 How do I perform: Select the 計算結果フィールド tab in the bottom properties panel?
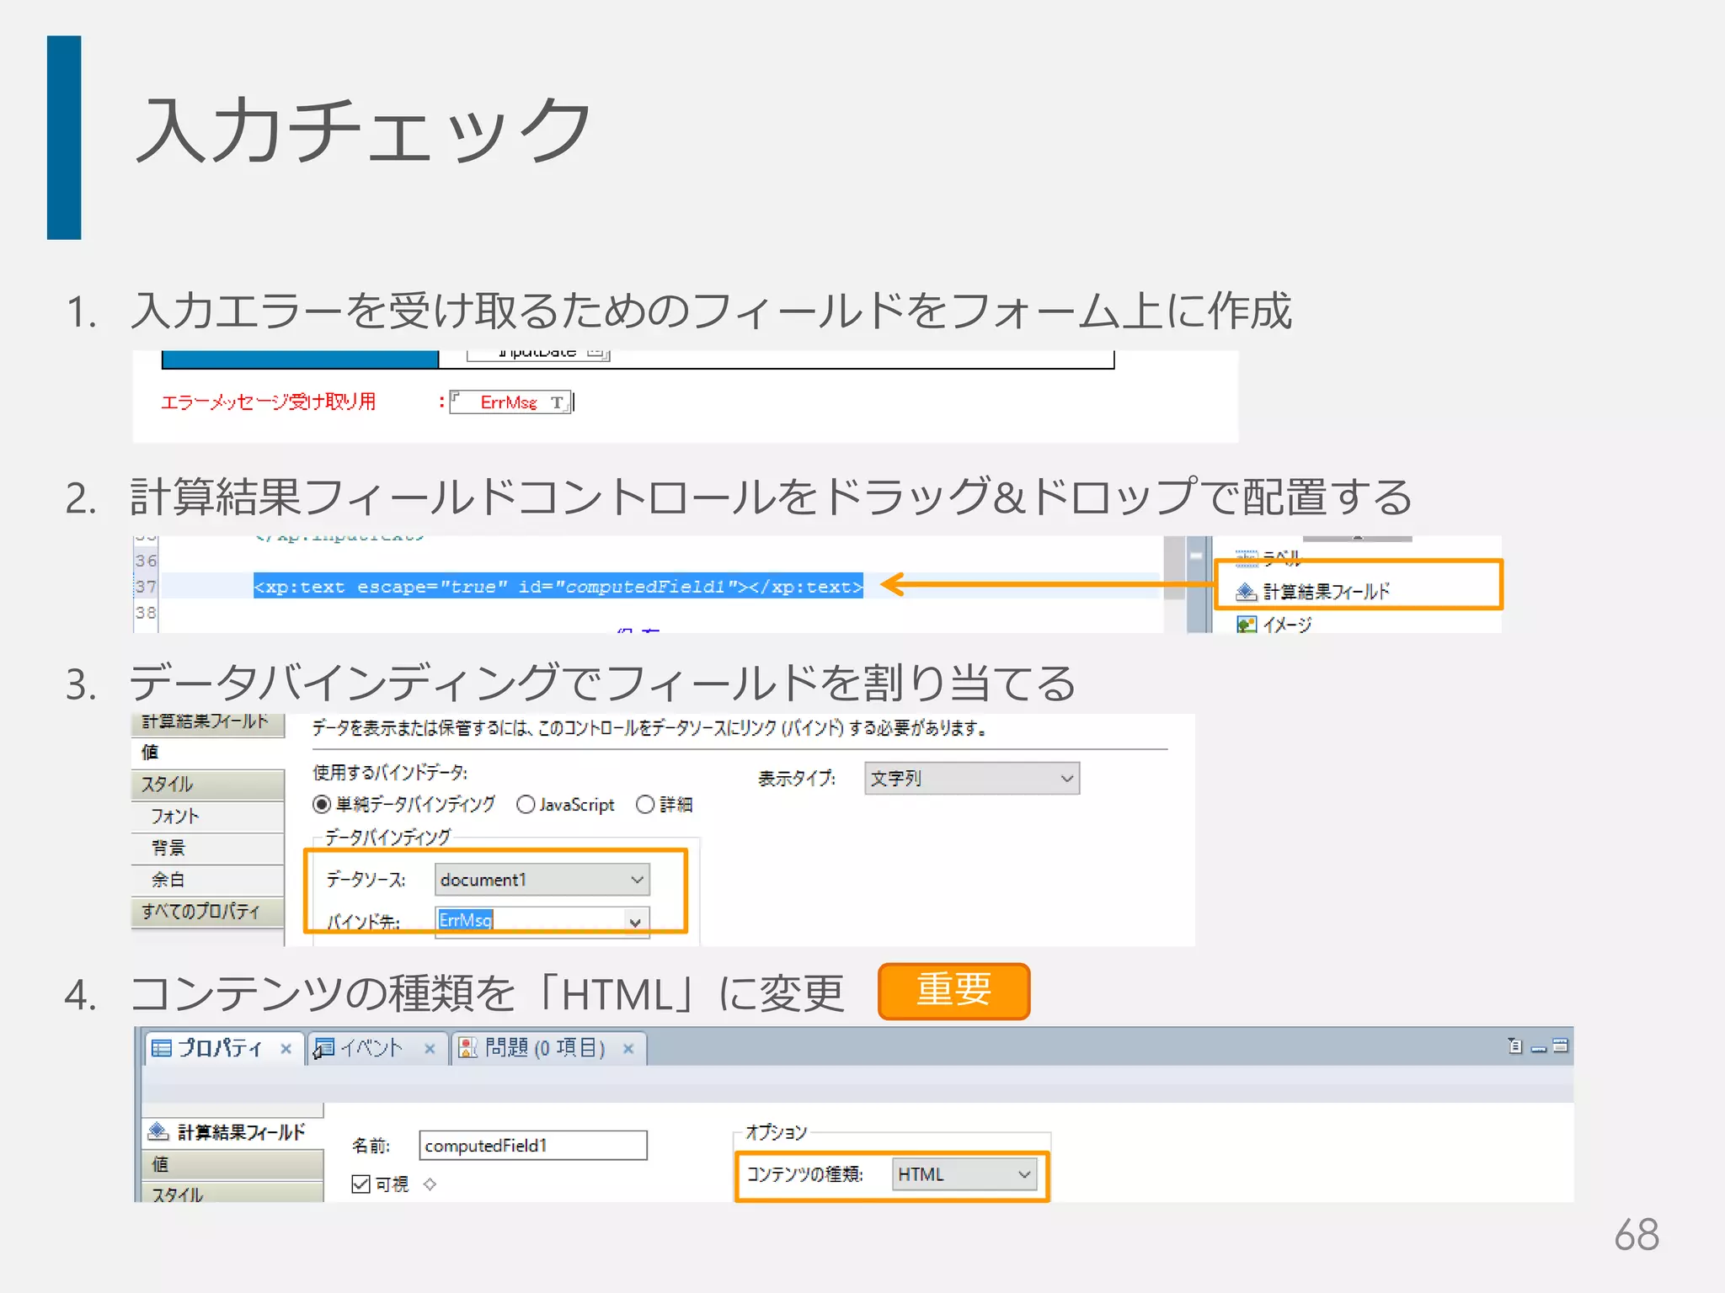(233, 1131)
